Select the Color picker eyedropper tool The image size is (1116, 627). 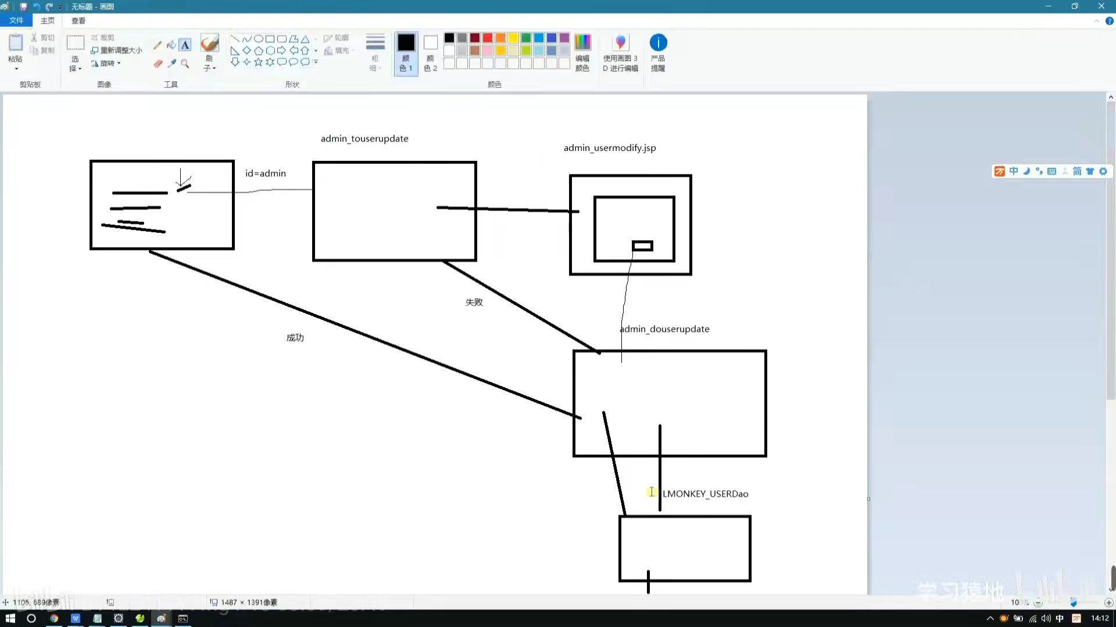(x=171, y=63)
